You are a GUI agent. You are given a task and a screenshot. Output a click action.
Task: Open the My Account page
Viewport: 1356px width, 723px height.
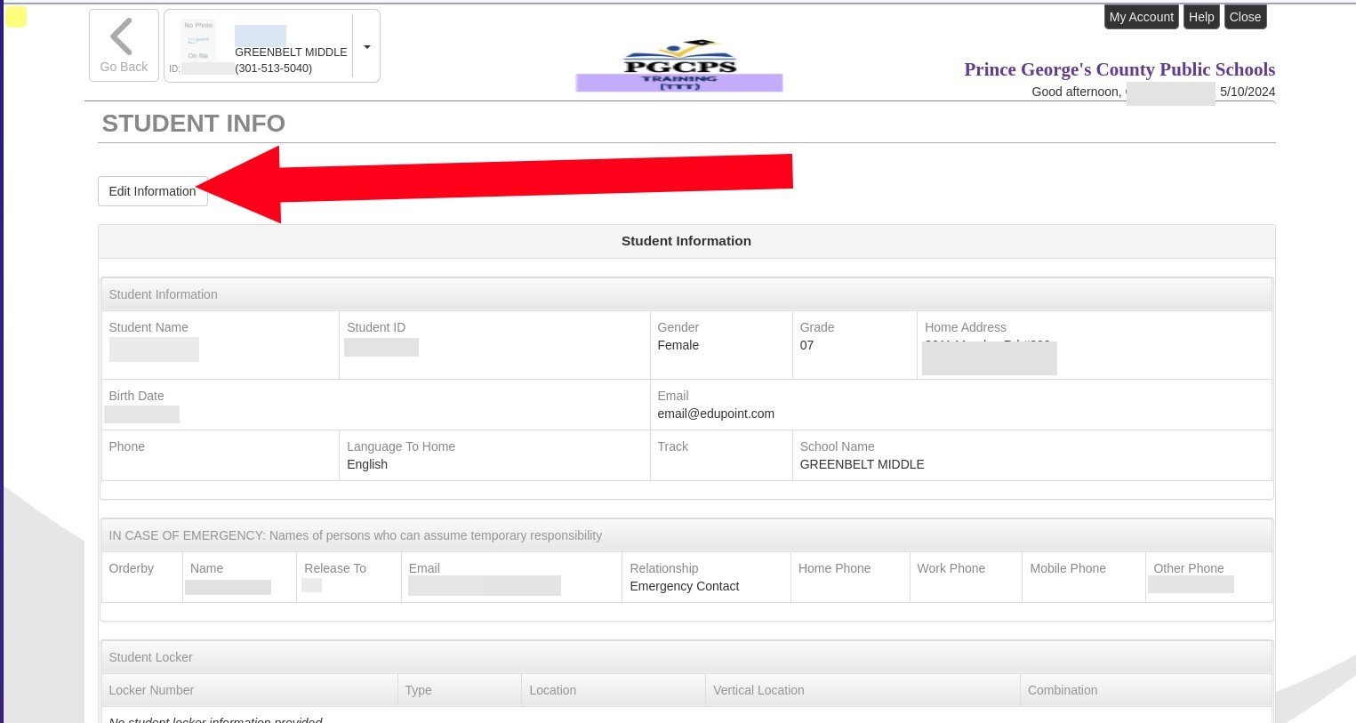click(1141, 17)
